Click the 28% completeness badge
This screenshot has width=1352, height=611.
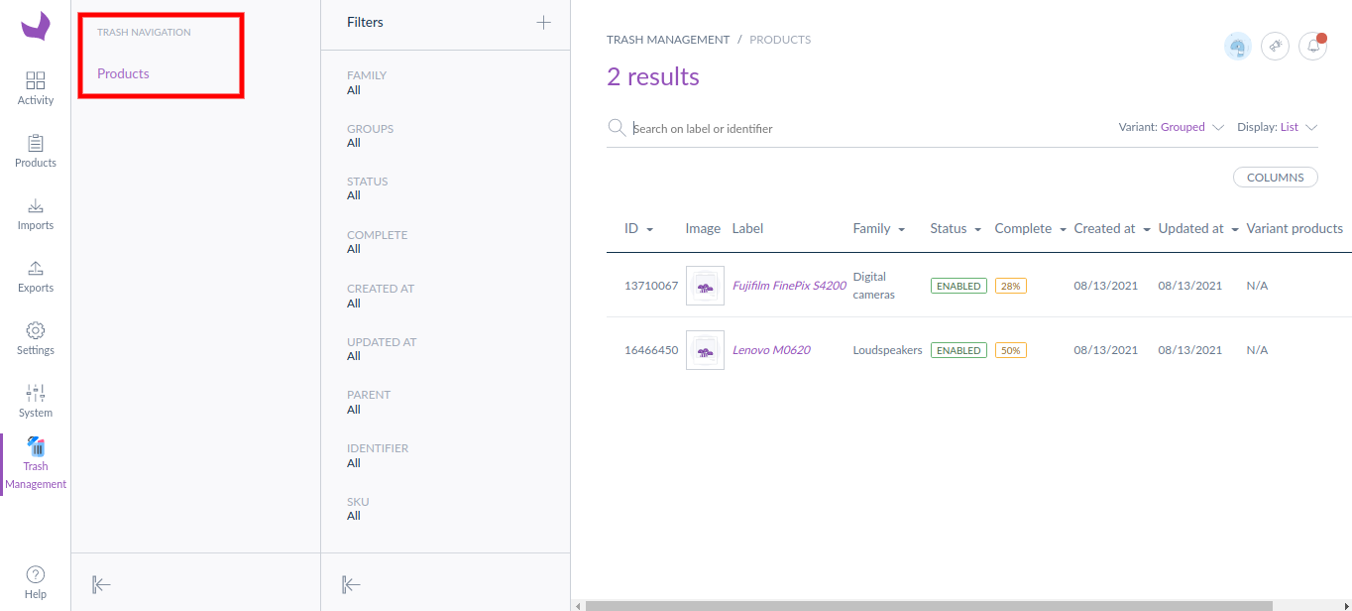pos(1010,286)
